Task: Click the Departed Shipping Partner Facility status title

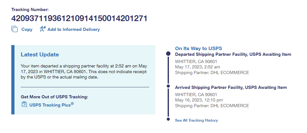Action: coord(233,54)
